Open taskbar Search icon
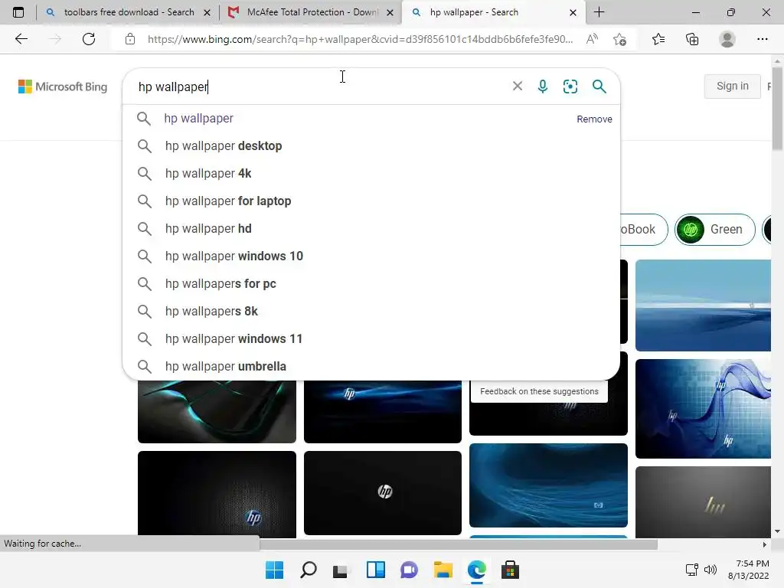Screen dimensions: 784x588 click(308, 570)
